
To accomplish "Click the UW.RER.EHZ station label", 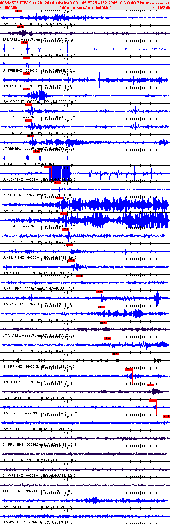I will [x=12, y=429].
